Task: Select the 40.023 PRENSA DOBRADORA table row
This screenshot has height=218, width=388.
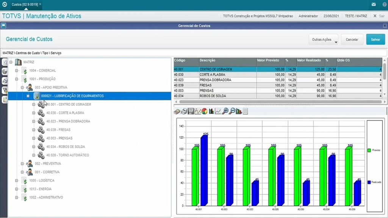Action: [278, 80]
